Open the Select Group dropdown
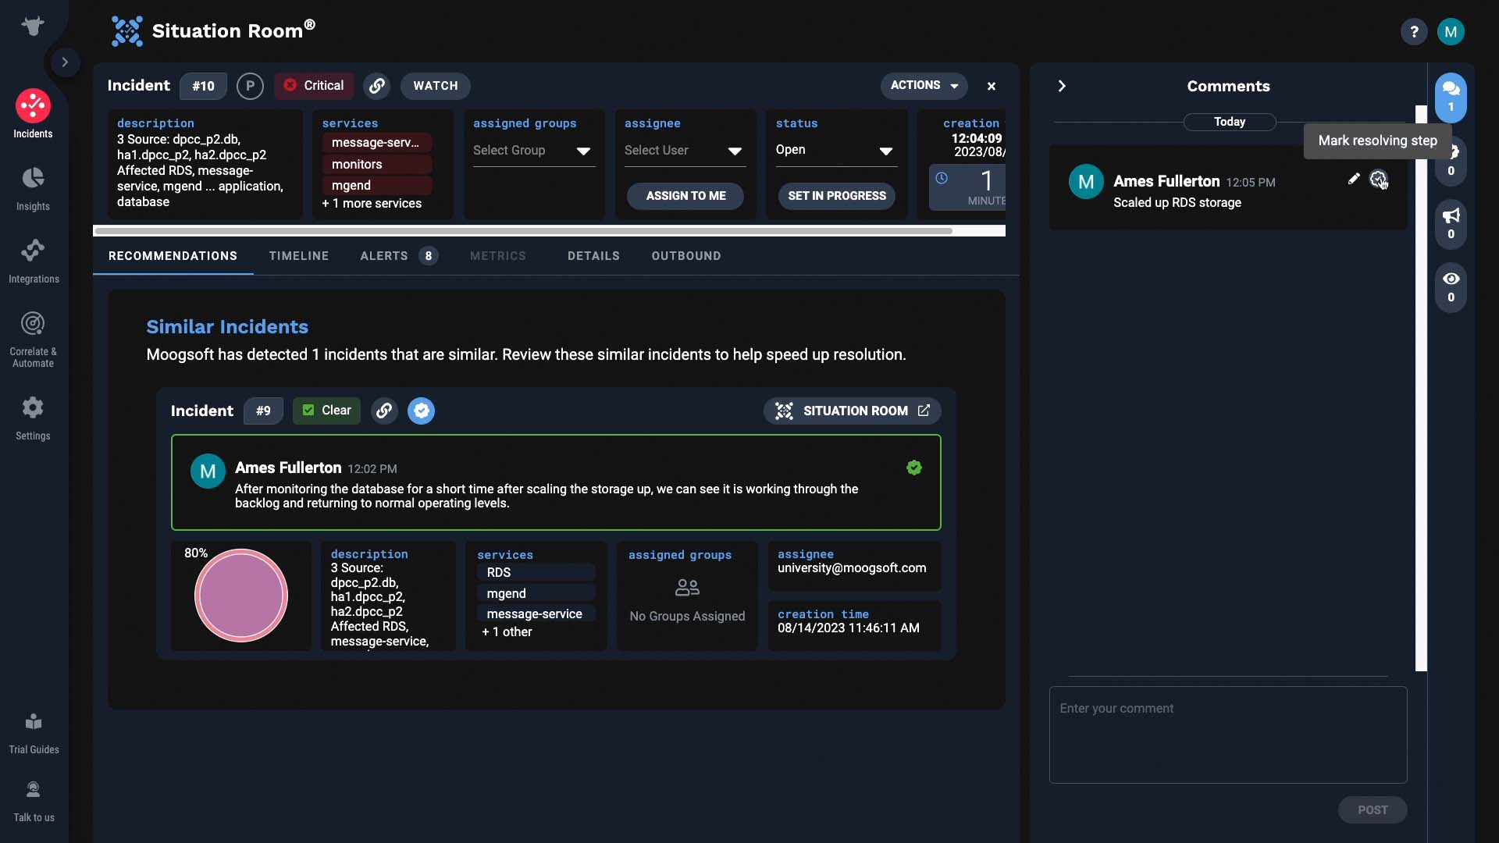 point(533,151)
